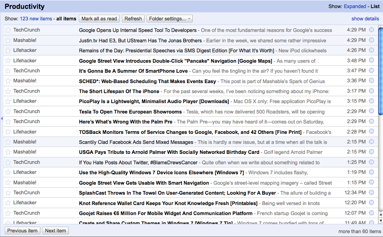This screenshot has height=237, width=383.
Task: Click the arrow icon on the PicoPlay row
Action: click(371, 101)
